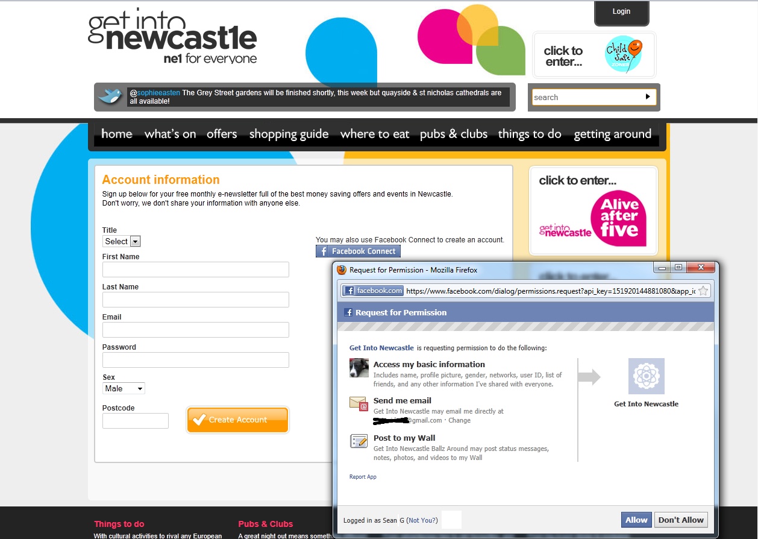Open the Alive after five banner

point(594,211)
